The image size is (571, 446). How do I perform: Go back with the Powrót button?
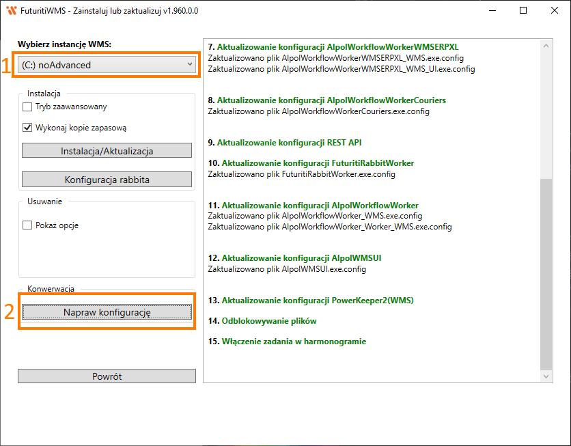[107, 376]
